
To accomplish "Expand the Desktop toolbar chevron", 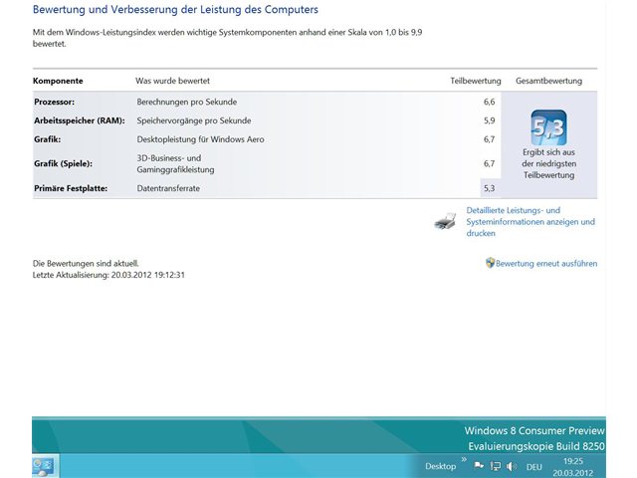I will [464, 459].
